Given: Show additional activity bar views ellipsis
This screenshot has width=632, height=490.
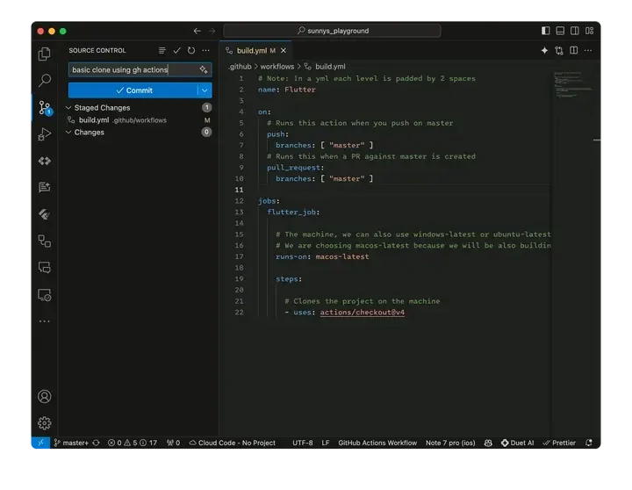Looking at the screenshot, I should (45, 321).
